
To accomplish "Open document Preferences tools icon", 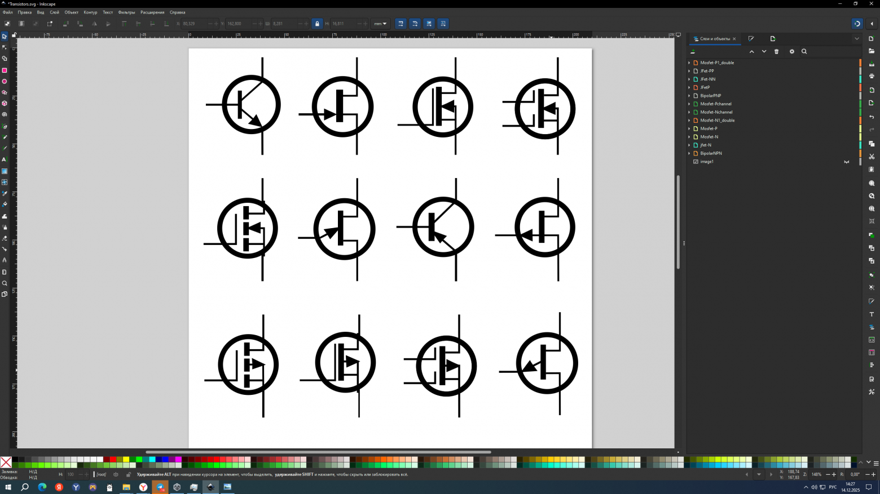I will coord(872,391).
